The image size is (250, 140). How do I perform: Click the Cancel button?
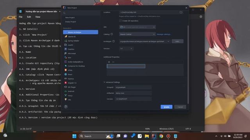point(180,107)
